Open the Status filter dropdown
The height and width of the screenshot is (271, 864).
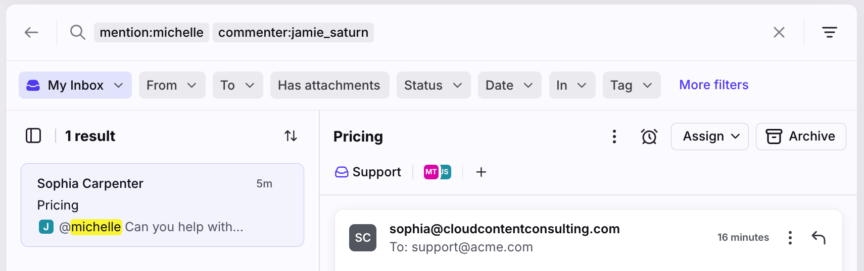point(434,85)
